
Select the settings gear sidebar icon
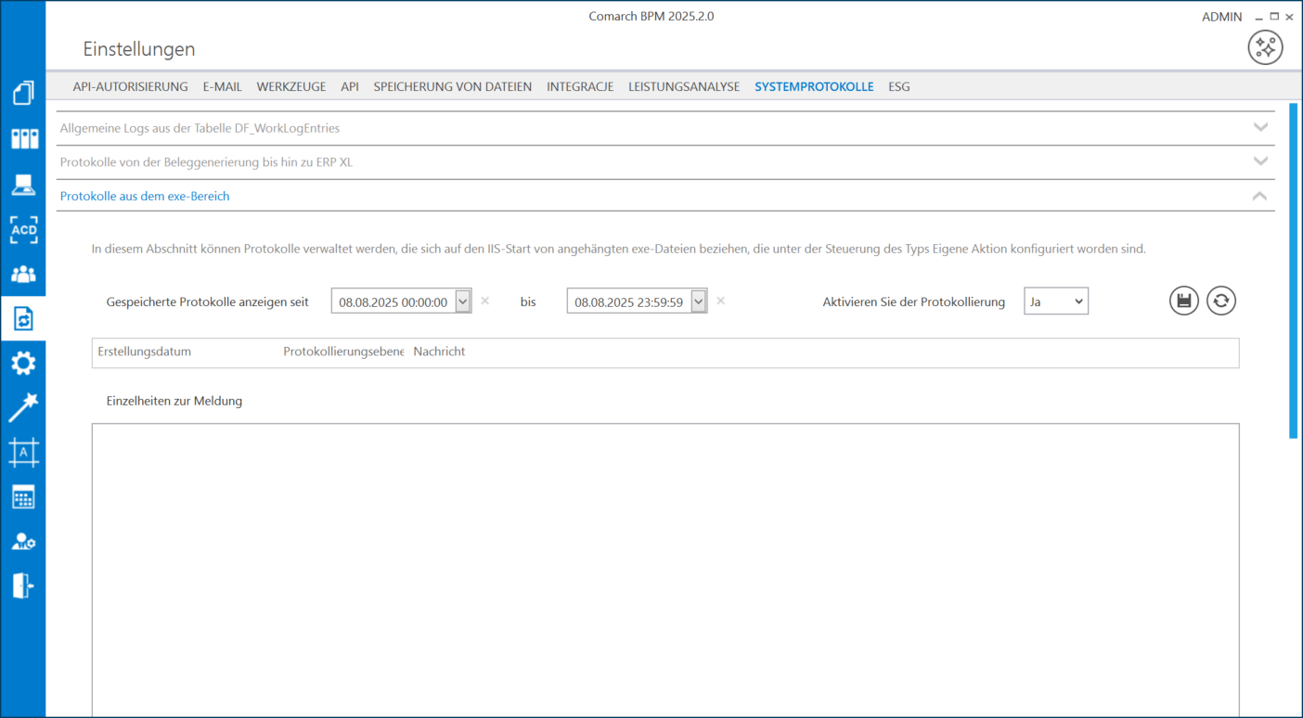[x=23, y=363]
